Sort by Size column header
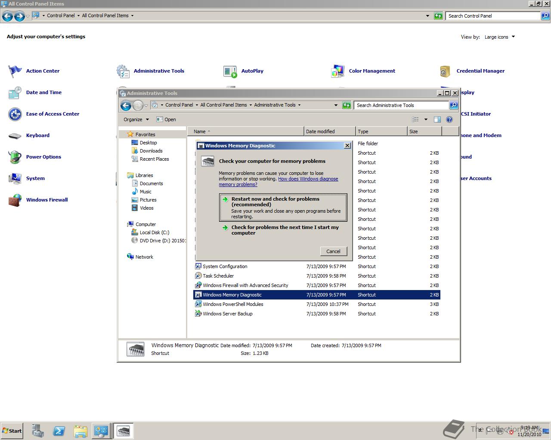This screenshot has height=440, width=551. pyautogui.click(x=424, y=131)
